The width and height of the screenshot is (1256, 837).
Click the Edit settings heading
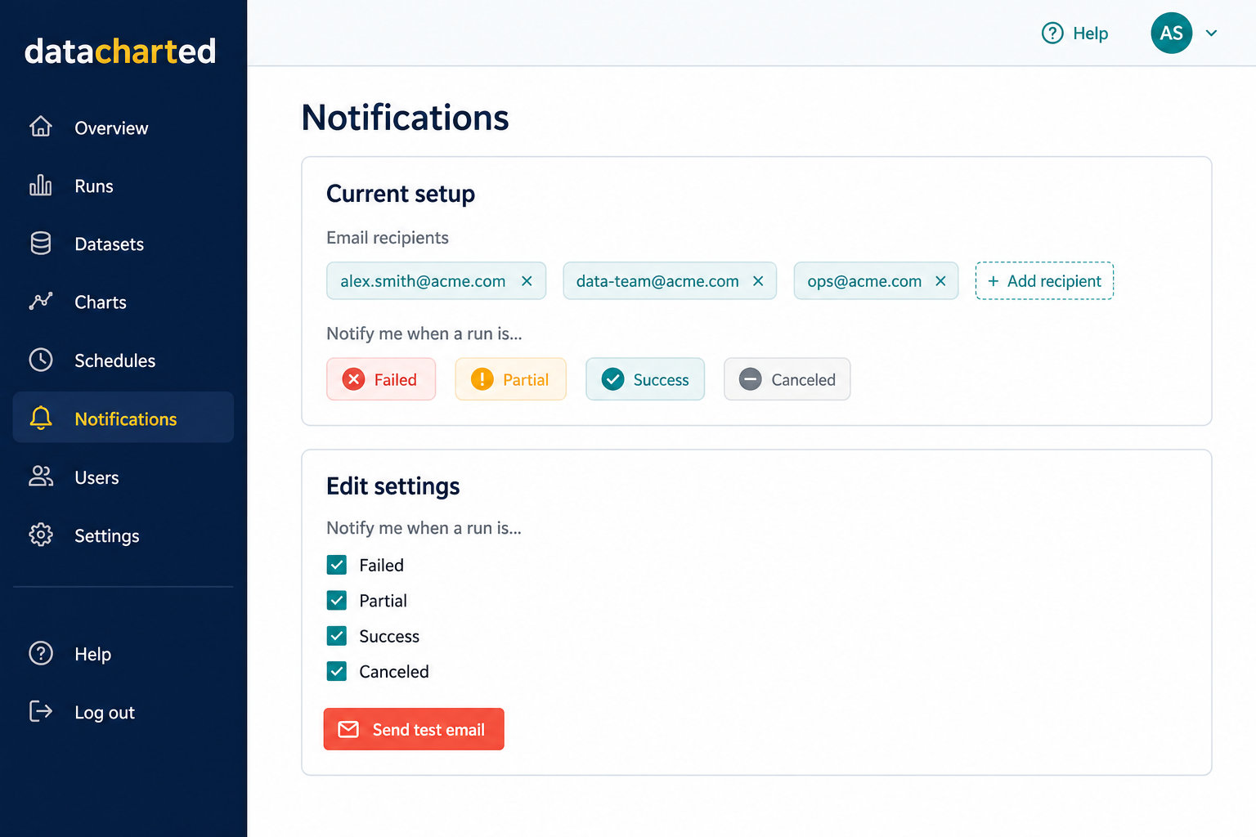393,486
